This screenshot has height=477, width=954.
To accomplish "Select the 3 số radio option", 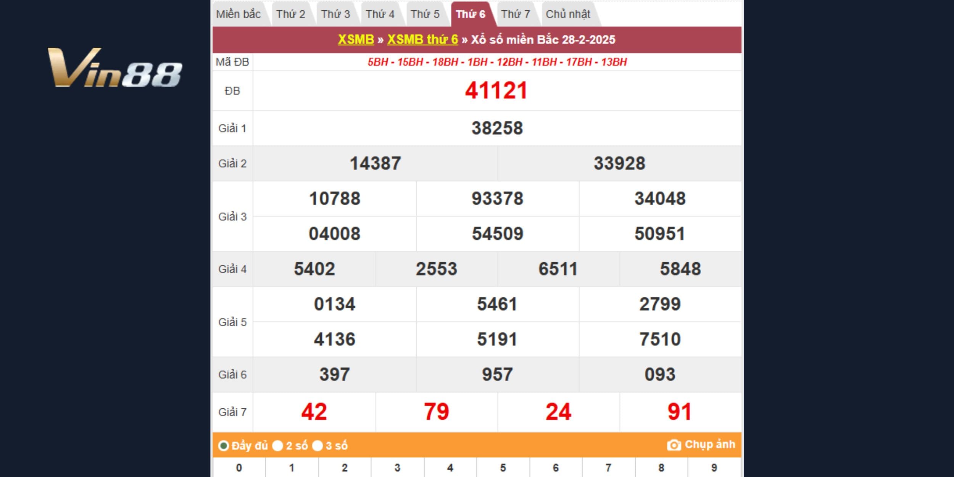I will tap(317, 446).
